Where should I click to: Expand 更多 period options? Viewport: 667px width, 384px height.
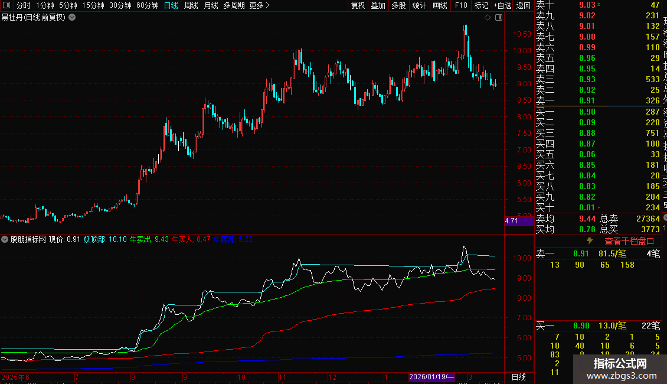click(259, 5)
